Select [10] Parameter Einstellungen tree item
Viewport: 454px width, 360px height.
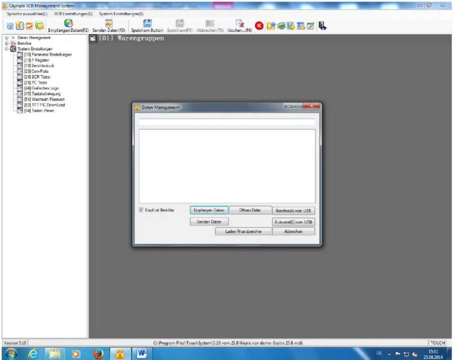pyautogui.click(x=48, y=54)
